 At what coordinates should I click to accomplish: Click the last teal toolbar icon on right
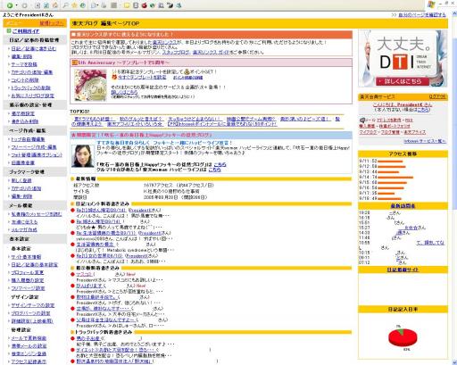tap(179, 5)
